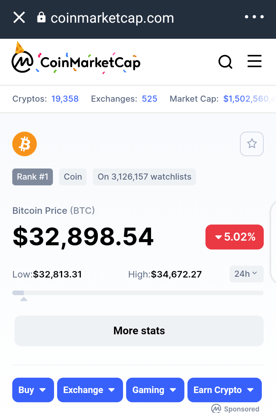The image size is (276, 413).
Task: Open the Cryptos 19,358 link
Action: coord(65,99)
